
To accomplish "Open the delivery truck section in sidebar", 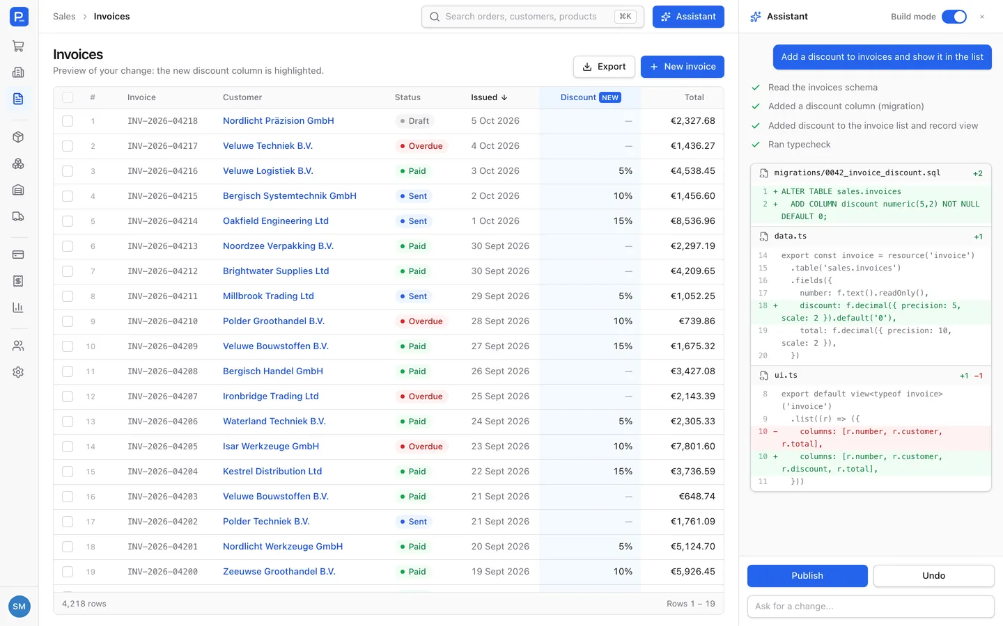I will point(19,216).
